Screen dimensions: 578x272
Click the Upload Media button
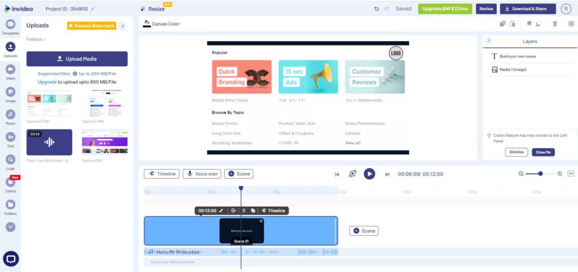77,59
